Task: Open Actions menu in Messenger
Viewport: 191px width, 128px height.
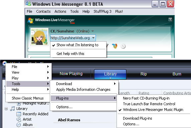Action: 60,11
